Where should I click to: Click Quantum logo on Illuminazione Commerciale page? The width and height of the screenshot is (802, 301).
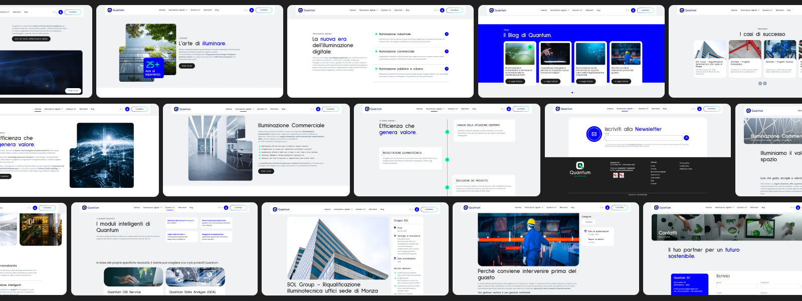182,109
